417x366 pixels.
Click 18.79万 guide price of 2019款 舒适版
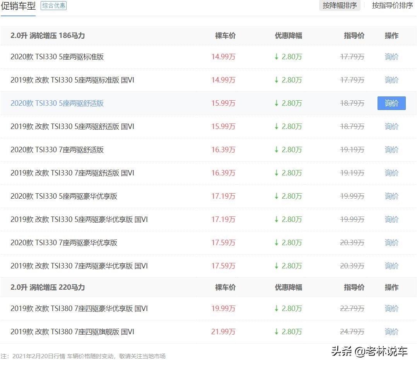click(x=352, y=126)
